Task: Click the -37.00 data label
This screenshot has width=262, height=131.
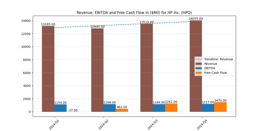Action: [73, 110]
